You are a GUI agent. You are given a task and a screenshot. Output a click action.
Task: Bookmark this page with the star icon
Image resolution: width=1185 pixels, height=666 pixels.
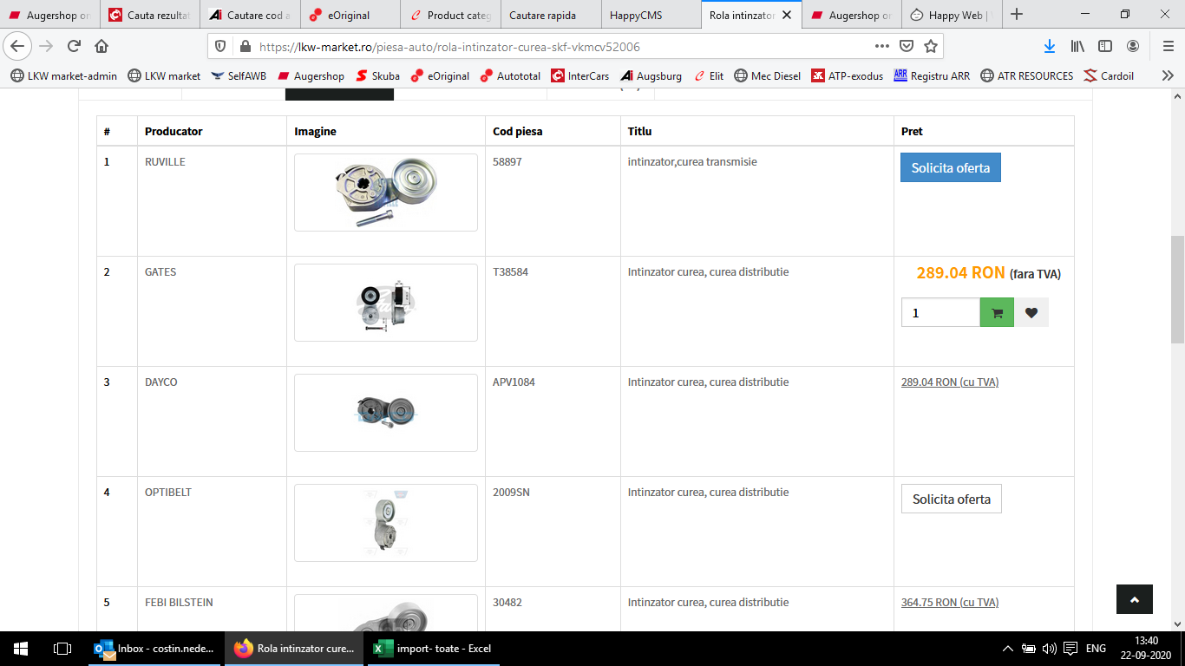(931, 46)
